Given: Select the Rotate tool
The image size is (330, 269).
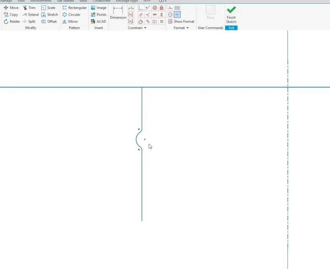Looking at the screenshot, I should click(x=12, y=21).
